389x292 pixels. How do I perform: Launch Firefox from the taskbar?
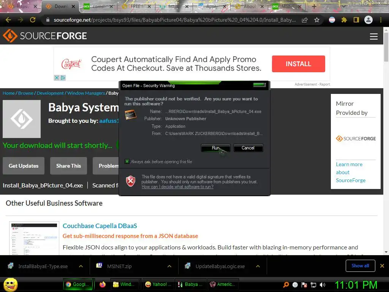103,284
